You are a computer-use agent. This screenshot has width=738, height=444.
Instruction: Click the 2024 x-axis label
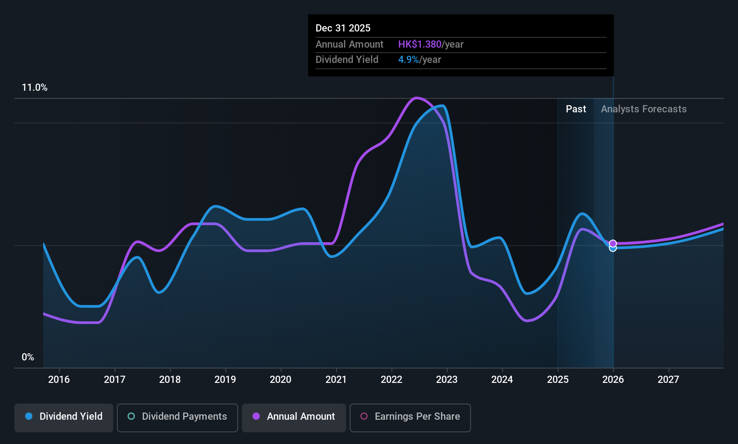click(502, 380)
